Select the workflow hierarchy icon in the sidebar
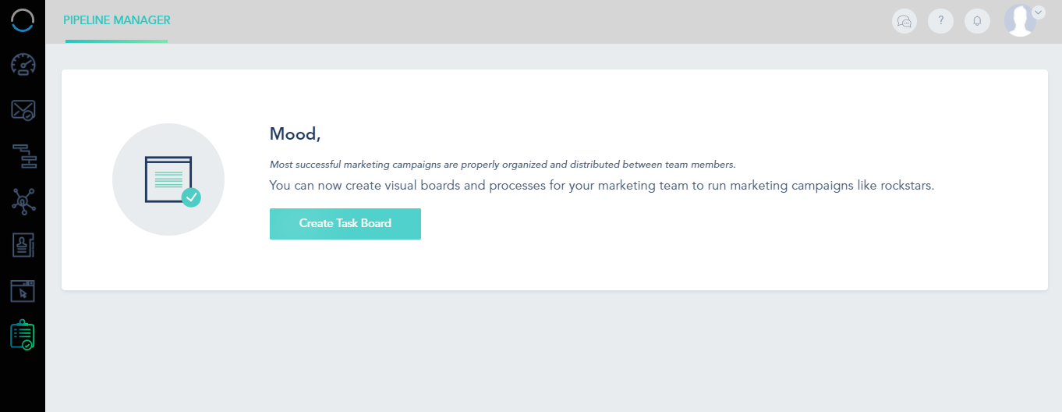The image size is (1062, 412). [23, 156]
